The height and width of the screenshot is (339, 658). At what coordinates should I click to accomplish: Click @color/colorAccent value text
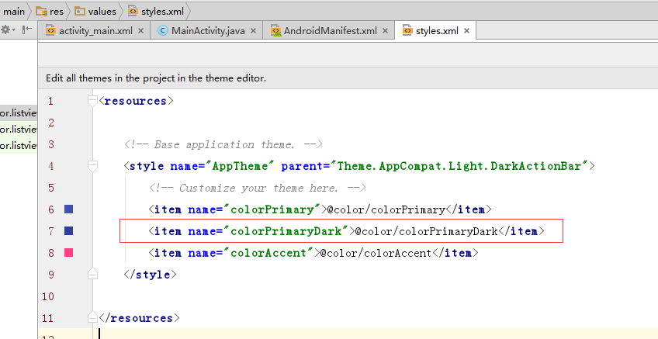[376, 253]
